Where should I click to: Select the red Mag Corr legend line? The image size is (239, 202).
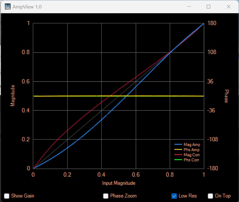point(178,155)
